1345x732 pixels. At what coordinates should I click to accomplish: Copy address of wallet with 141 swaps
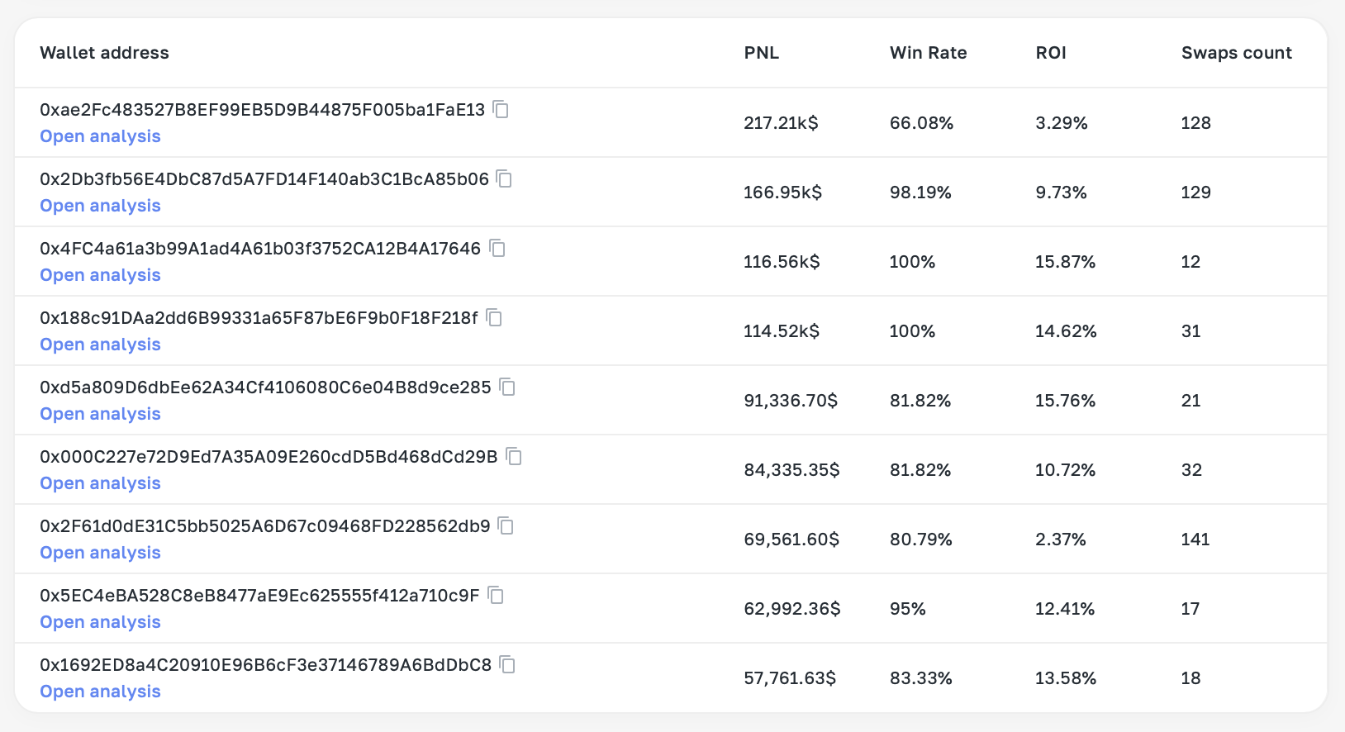click(x=506, y=525)
